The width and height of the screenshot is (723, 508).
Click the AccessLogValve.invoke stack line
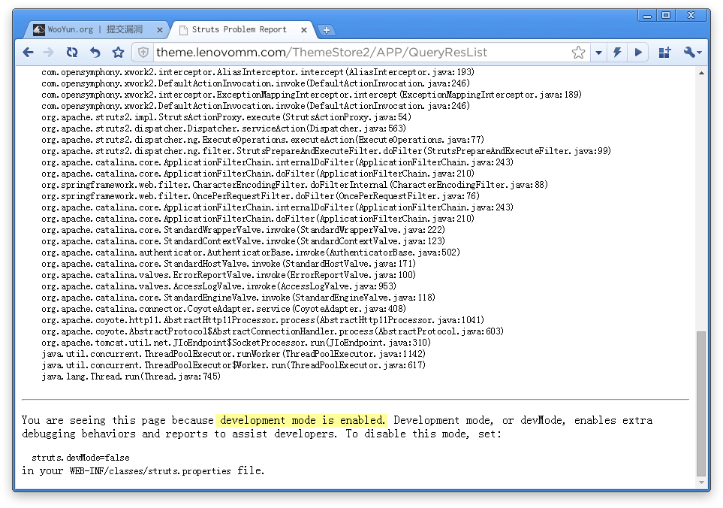point(218,286)
